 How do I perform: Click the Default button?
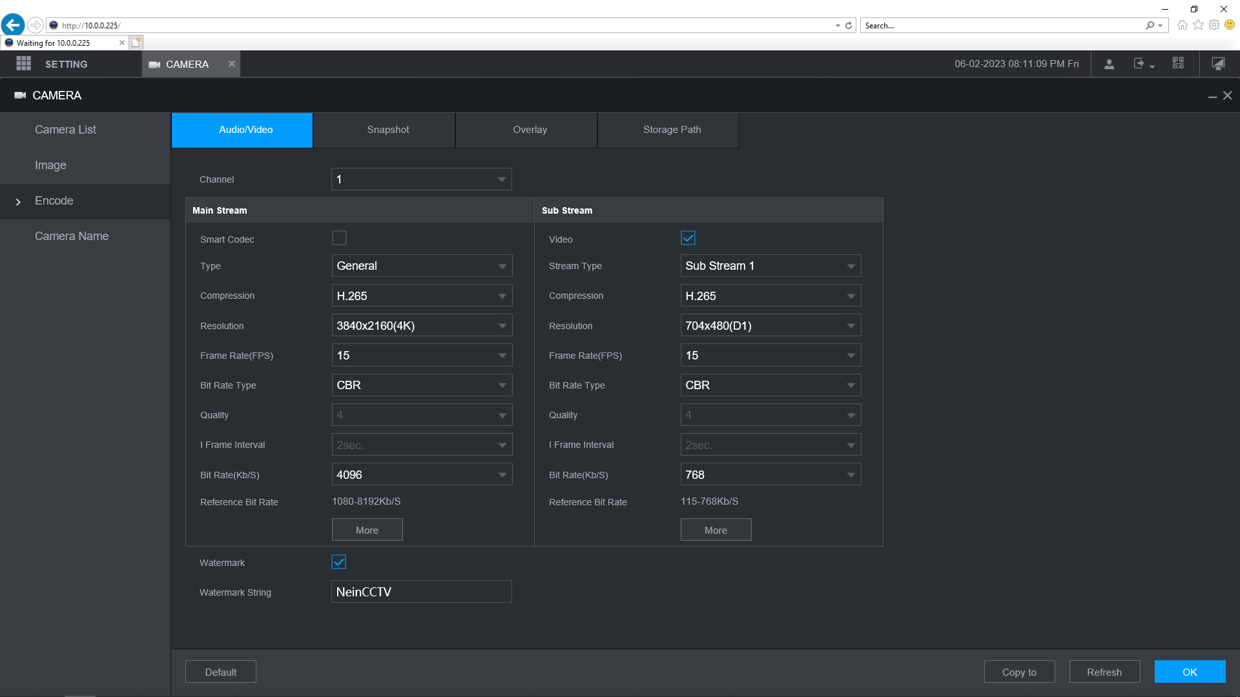point(221,672)
